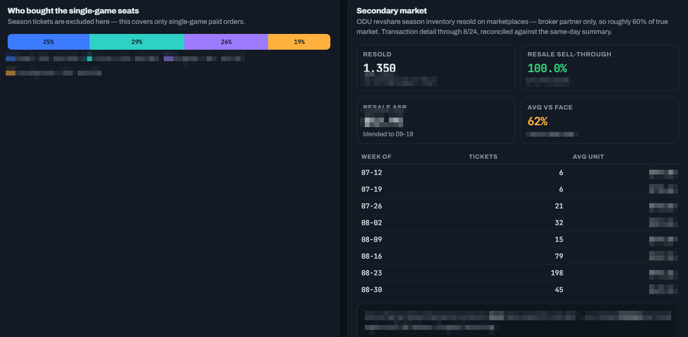
Task: Select the orange 19% bar segment
Action: (299, 42)
